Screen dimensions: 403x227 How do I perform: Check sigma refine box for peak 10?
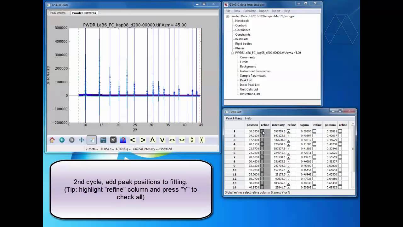click(314, 170)
